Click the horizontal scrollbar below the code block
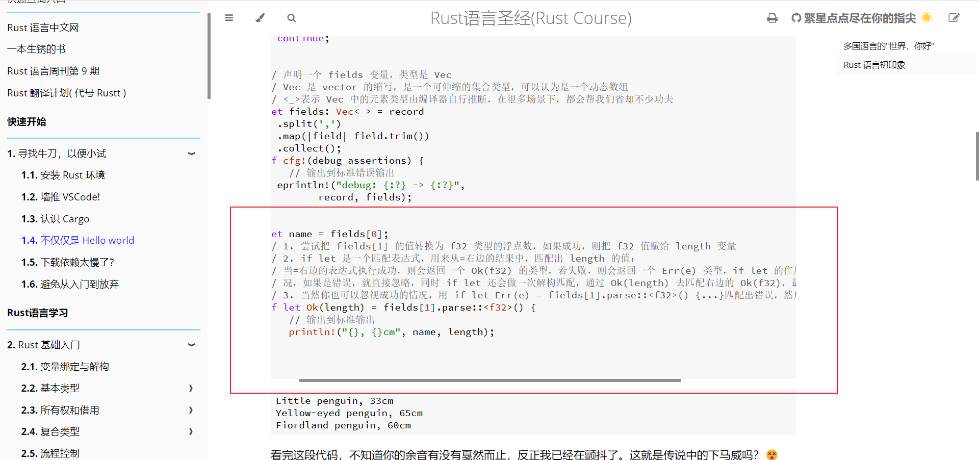This screenshot has height=460, width=979. pyautogui.click(x=489, y=380)
